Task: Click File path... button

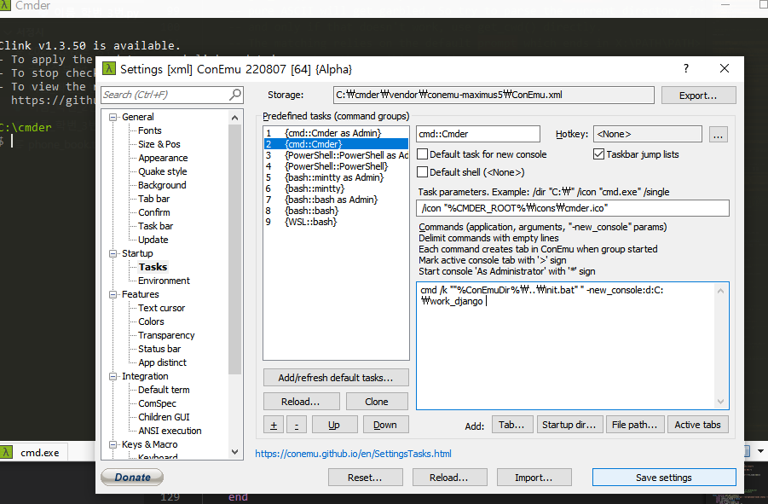Action: (635, 425)
